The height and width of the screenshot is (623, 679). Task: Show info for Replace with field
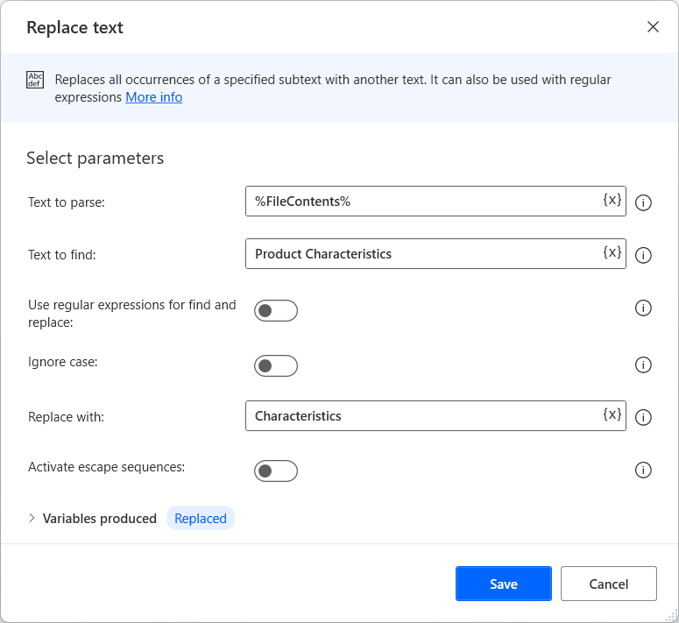click(x=643, y=417)
